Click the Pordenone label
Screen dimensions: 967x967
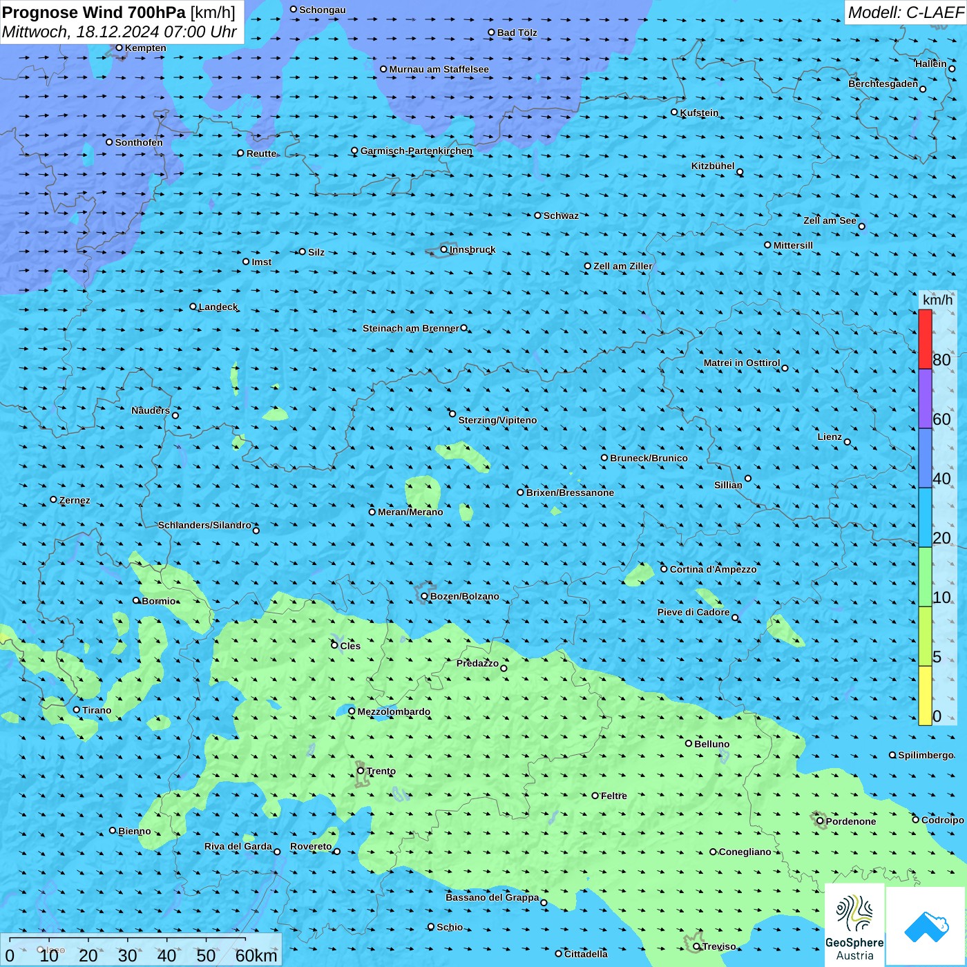pos(850,821)
